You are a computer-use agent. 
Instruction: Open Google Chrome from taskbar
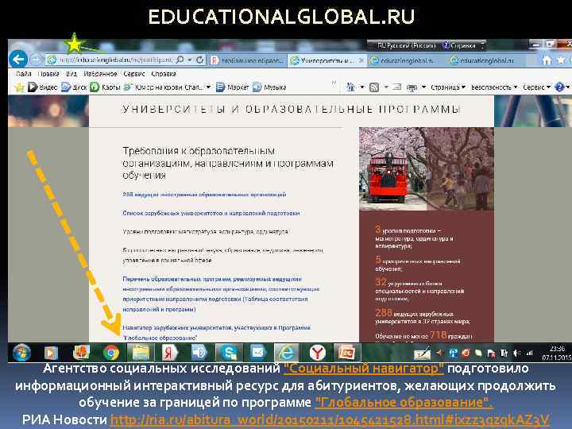(111, 353)
